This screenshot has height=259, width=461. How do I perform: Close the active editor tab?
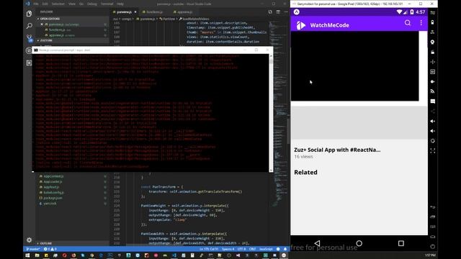135,12
